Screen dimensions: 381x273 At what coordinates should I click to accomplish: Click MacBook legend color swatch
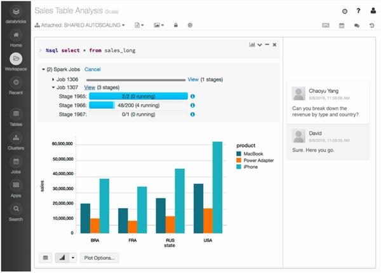pos(239,153)
